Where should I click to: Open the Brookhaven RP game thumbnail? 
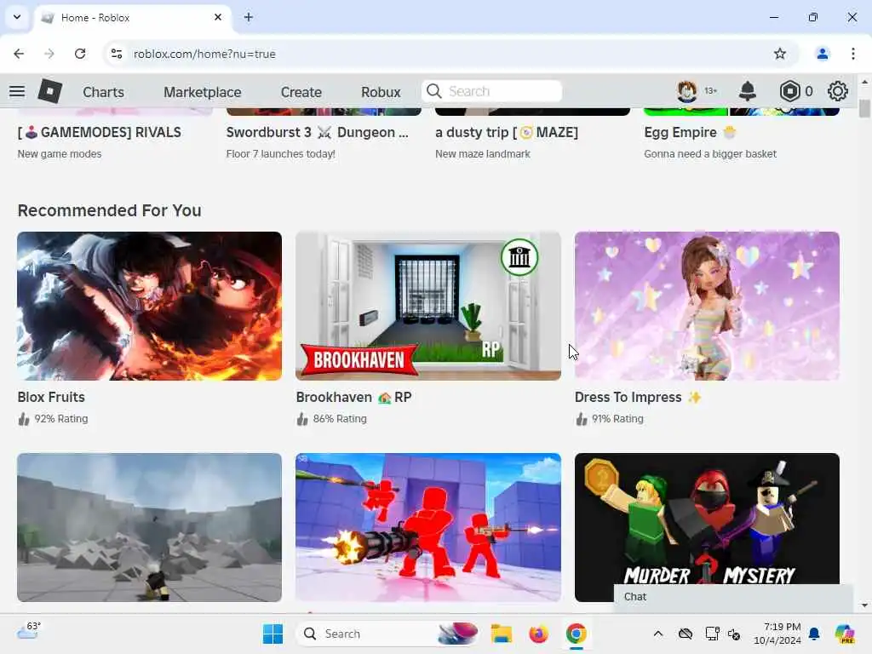pos(428,306)
